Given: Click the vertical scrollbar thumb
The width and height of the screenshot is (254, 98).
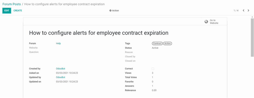Looking at the screenshot, I should tap(252, 37).
